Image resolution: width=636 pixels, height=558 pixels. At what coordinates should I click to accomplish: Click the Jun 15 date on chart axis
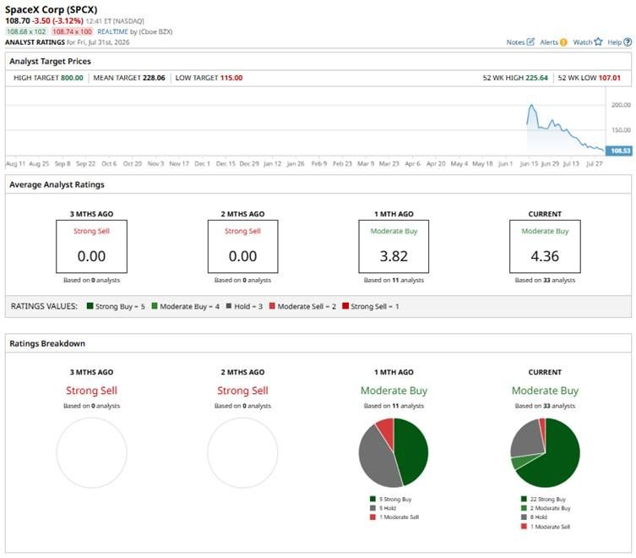pyautogui.click(x=529, y=164)
